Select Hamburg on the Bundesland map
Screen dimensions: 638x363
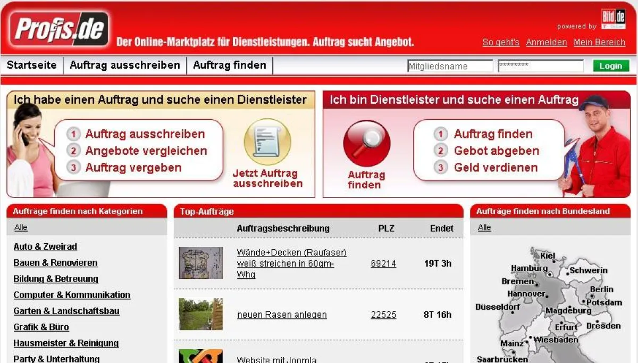529,269
